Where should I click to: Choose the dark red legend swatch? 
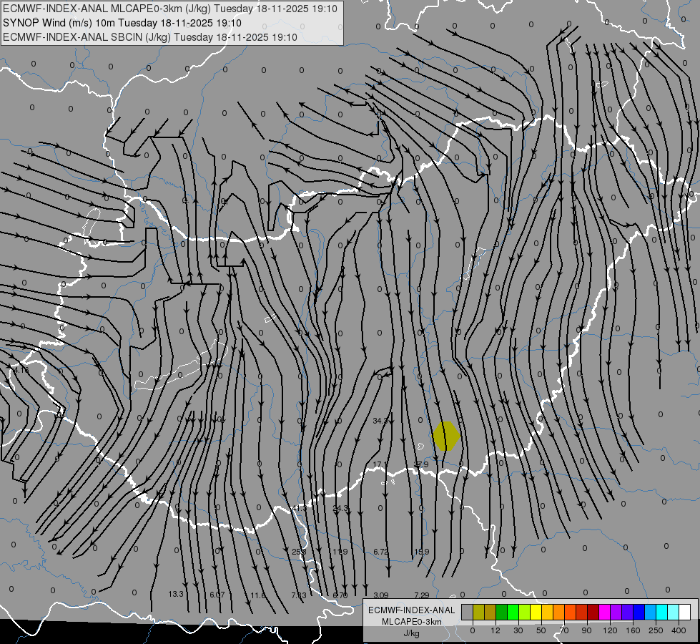(x=593, y=612)
